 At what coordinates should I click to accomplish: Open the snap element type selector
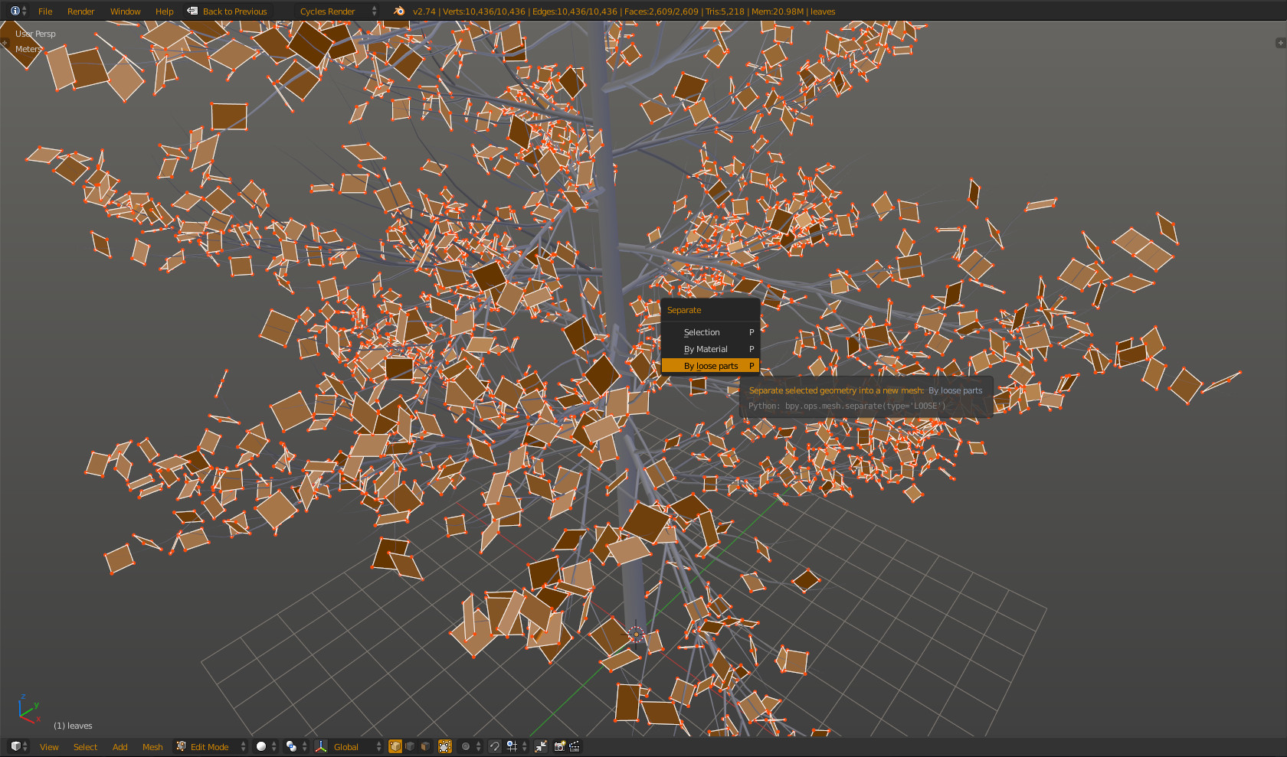pyautogui.click(x=516, y=746)
